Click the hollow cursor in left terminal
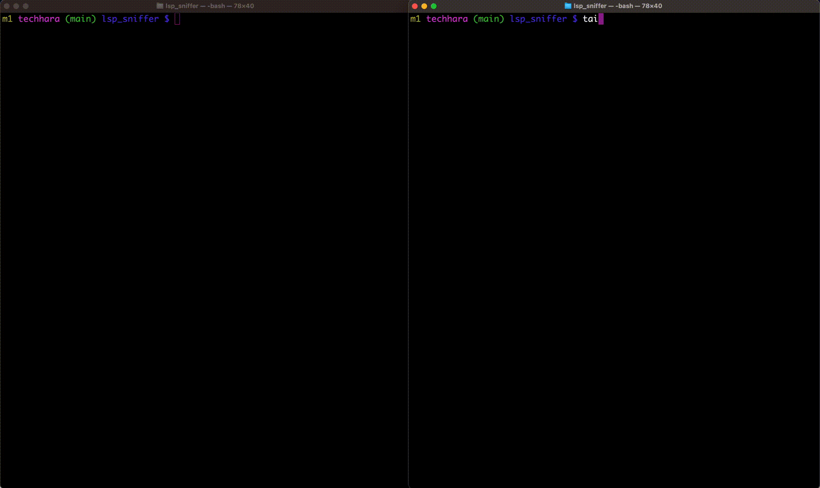Viewport: 820px width, 488px height. coord(177,19)
